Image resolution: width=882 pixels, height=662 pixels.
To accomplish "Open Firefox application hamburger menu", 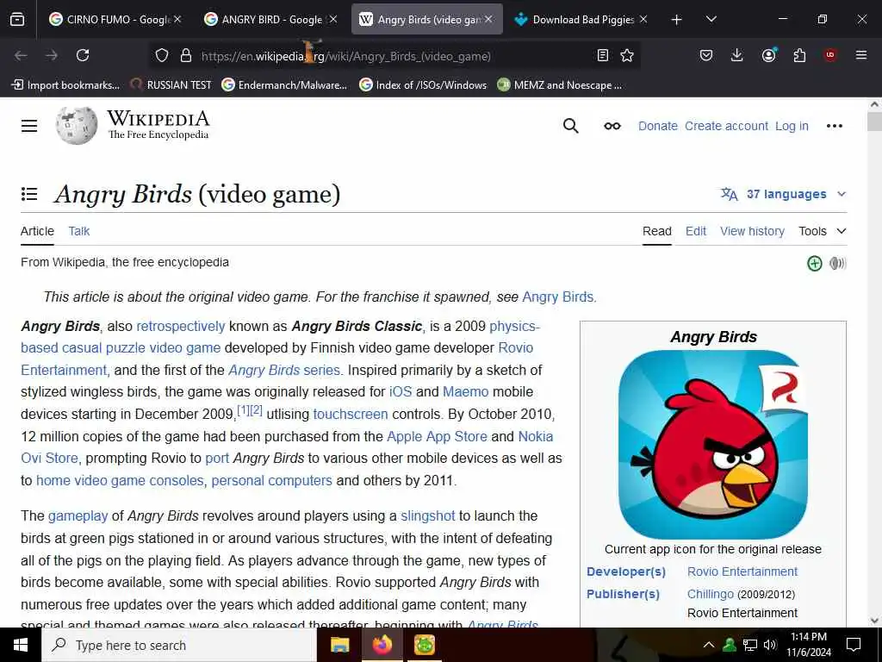I will pyautogui.click(x=861, y=55).
